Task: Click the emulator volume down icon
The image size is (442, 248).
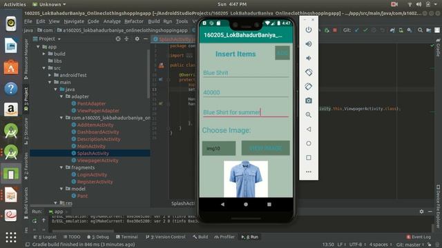Action: (309, 58)
